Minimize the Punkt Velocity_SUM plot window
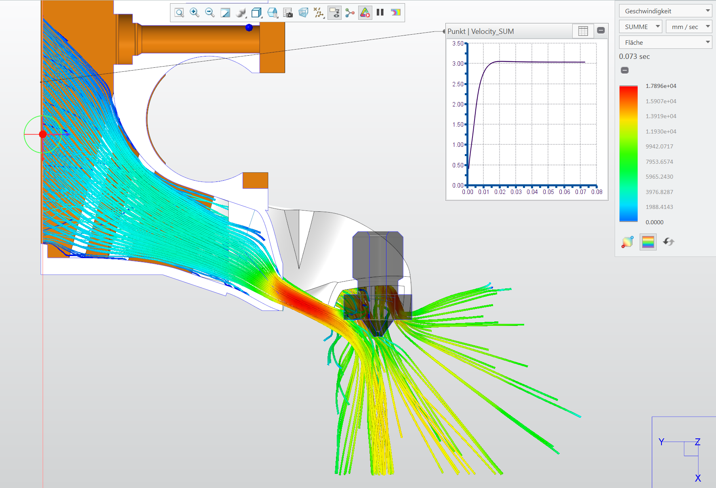This screenshot has width=716, height=488. coord(601,30)
